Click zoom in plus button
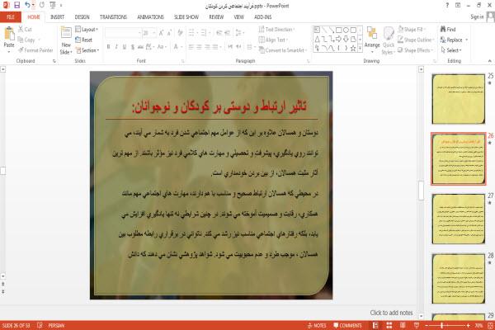 coord(468,325)
